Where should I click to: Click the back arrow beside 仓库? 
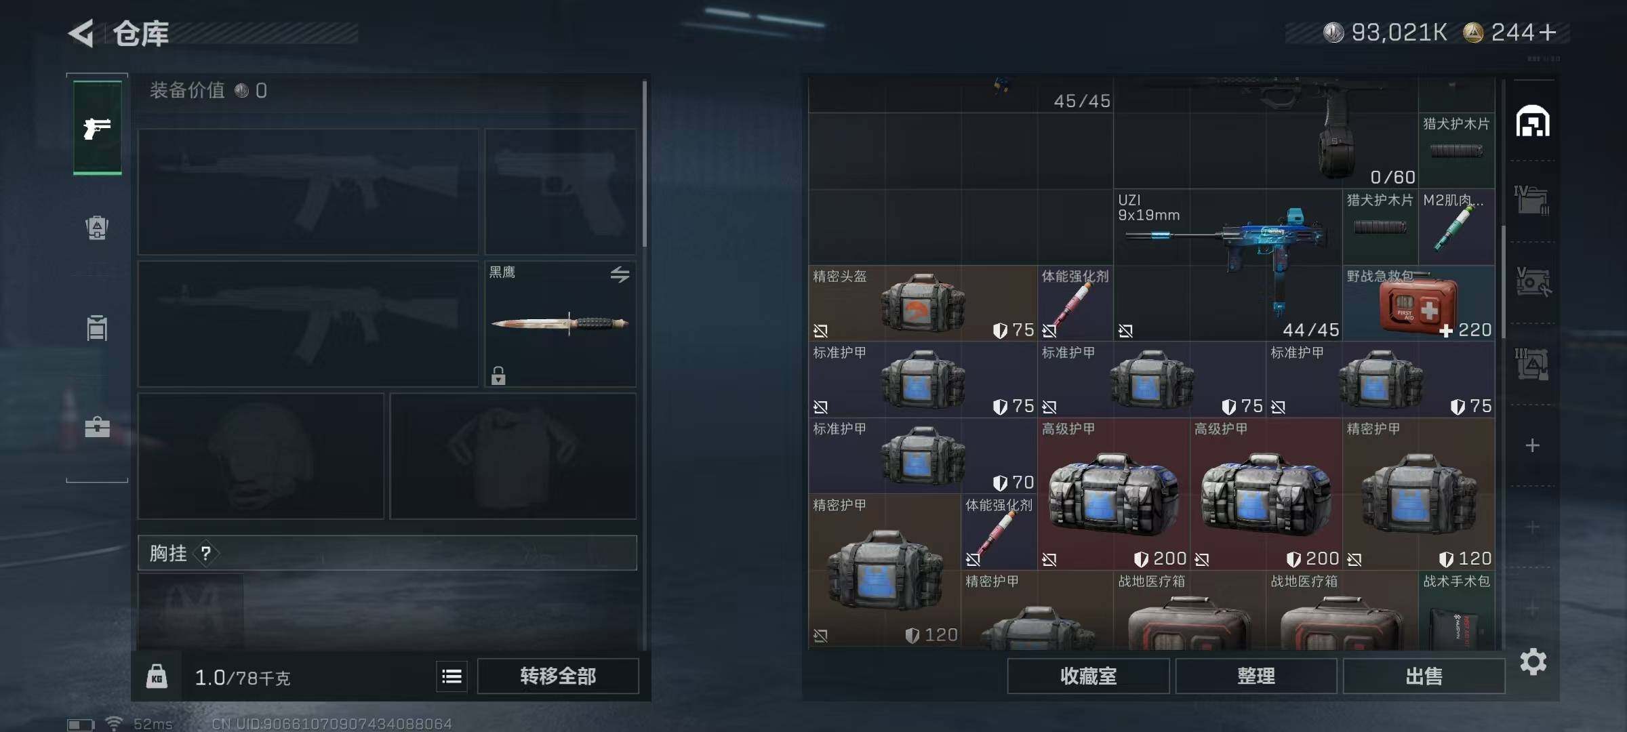[81, 33]
